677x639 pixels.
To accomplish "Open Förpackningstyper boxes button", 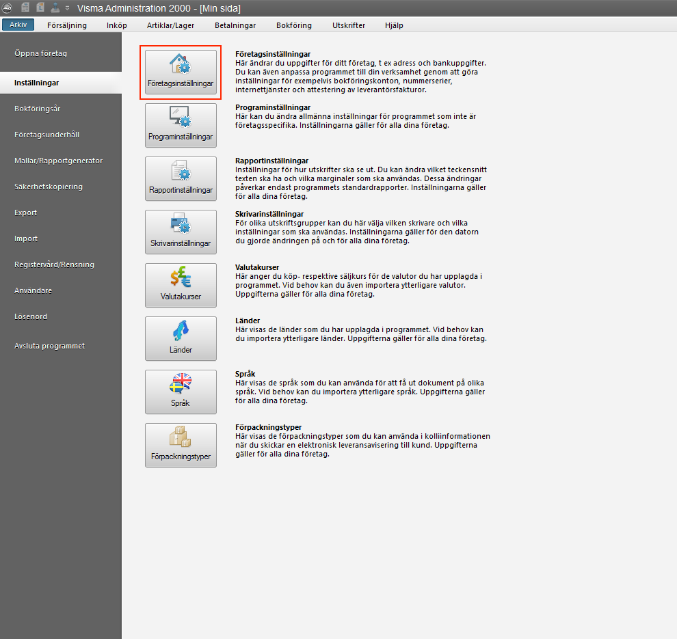I will coord(181,445).
